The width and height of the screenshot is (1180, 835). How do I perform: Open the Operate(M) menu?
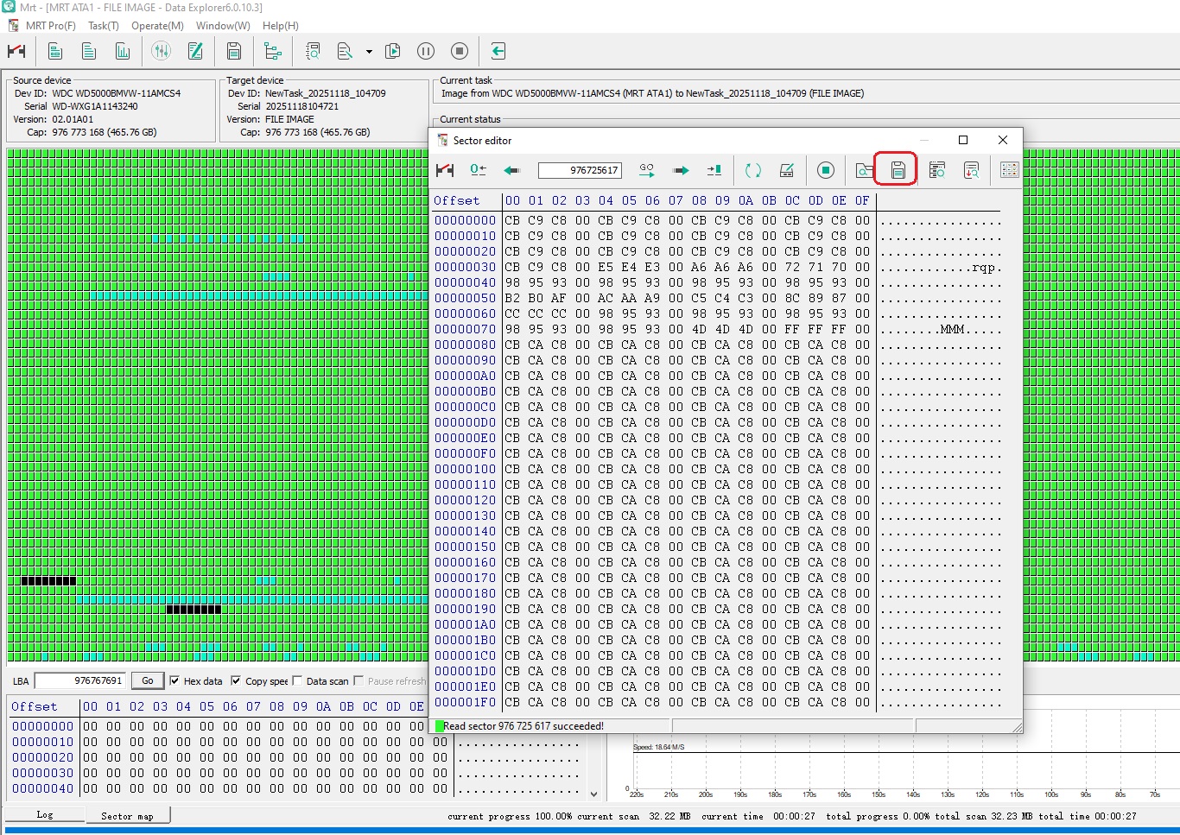tap(157, 26)
